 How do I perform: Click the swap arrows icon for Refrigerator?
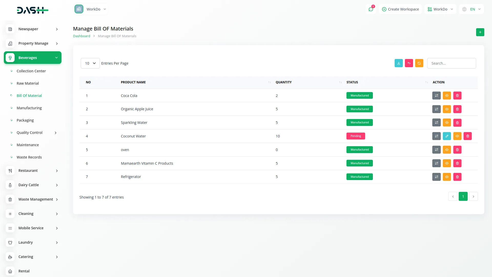click(x=436, y=177)
